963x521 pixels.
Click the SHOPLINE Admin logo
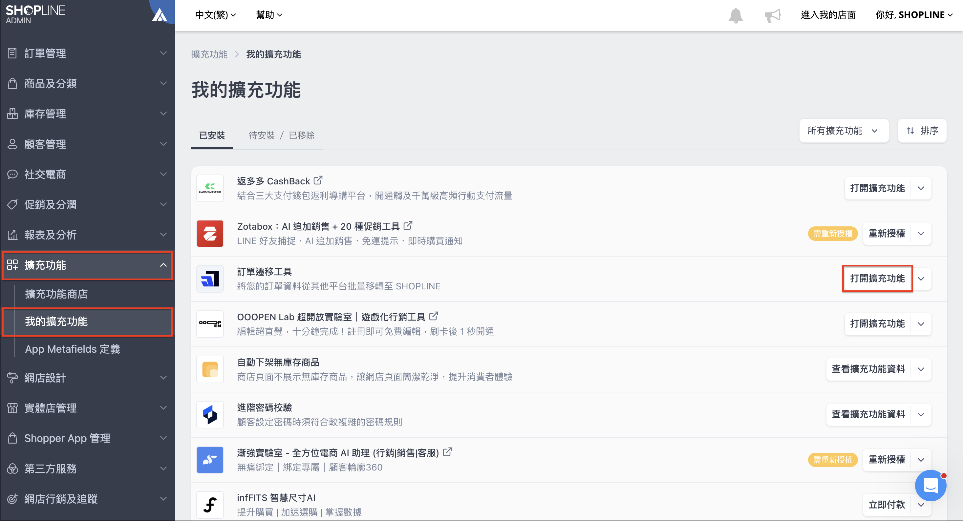35,14
